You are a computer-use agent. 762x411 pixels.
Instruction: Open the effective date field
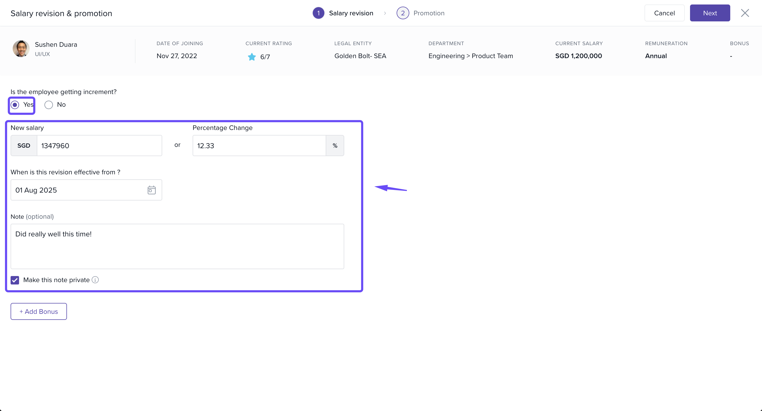tap(80, 190)
